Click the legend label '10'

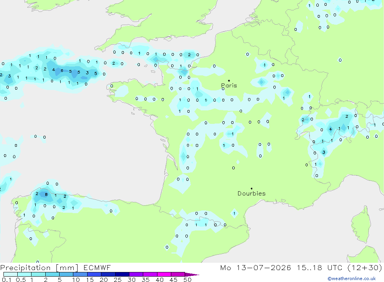76,280
